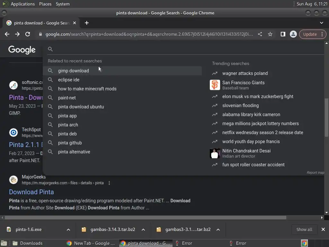Select suggestion pinta app

[x=122, y=116]
